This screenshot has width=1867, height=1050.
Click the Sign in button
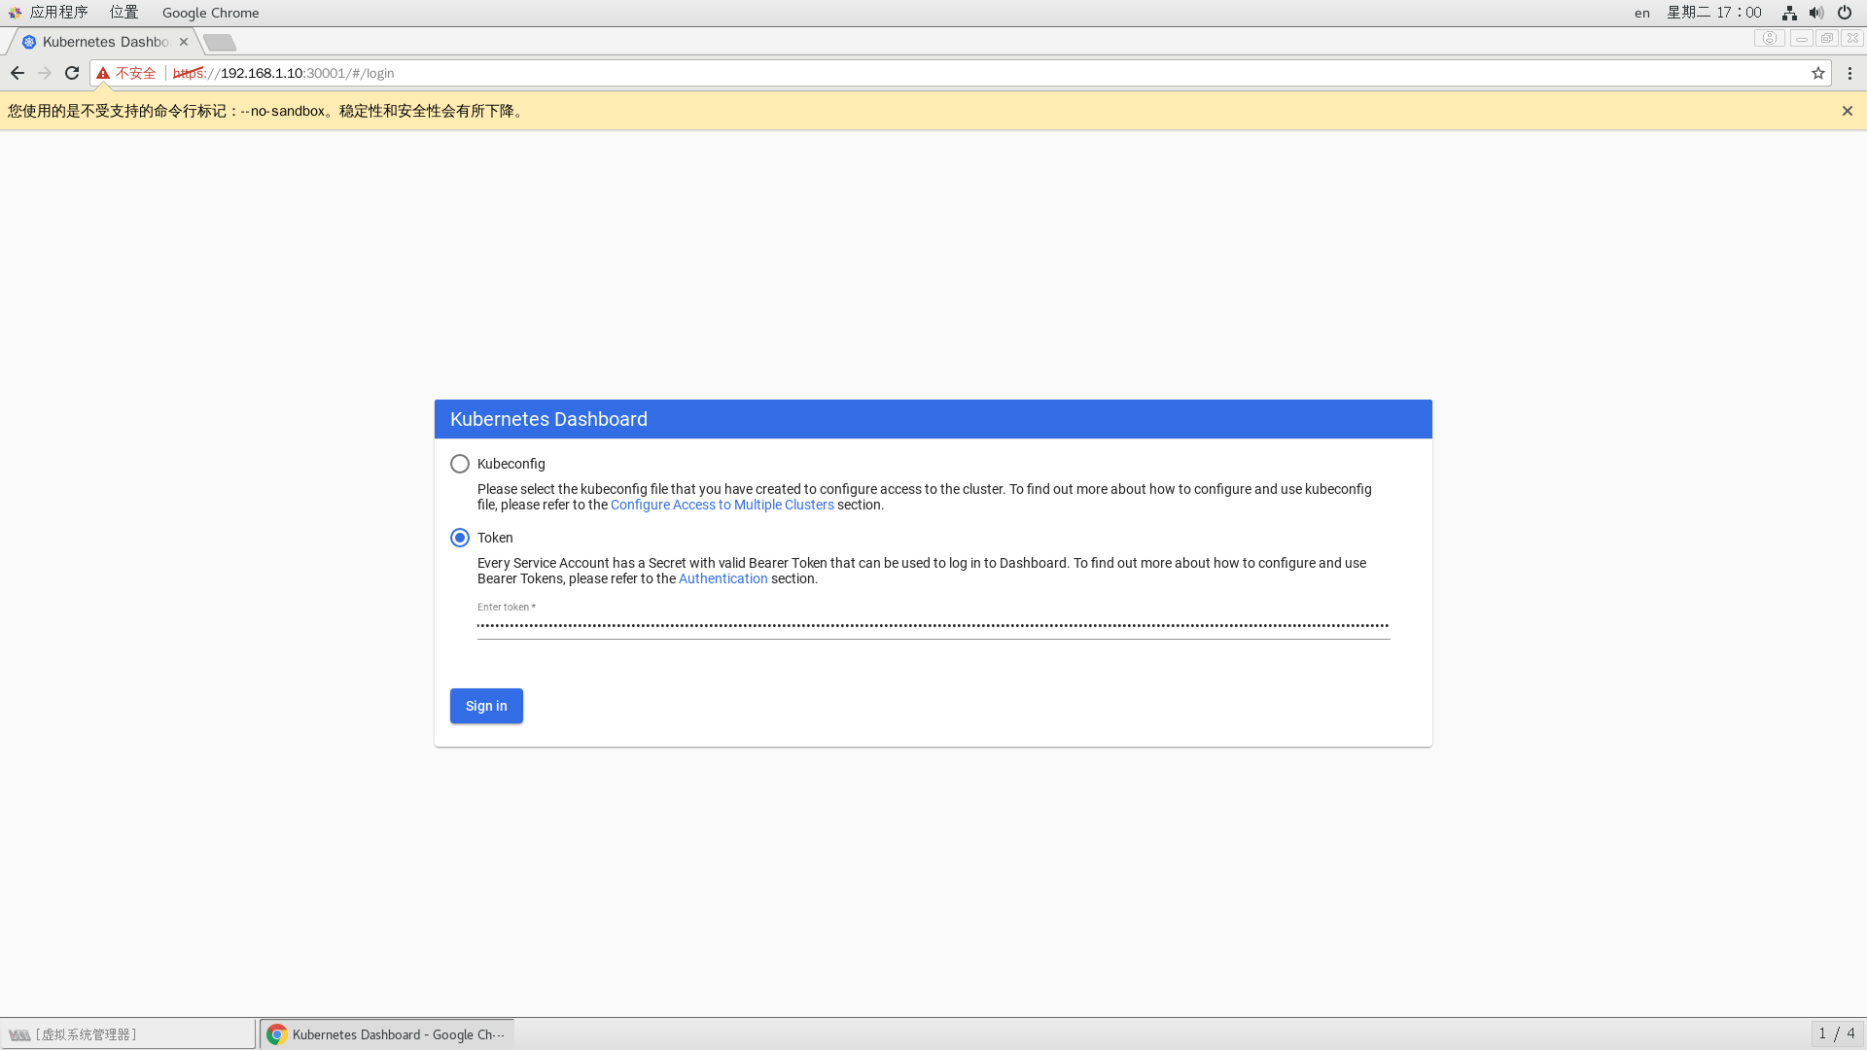[486, 706]
